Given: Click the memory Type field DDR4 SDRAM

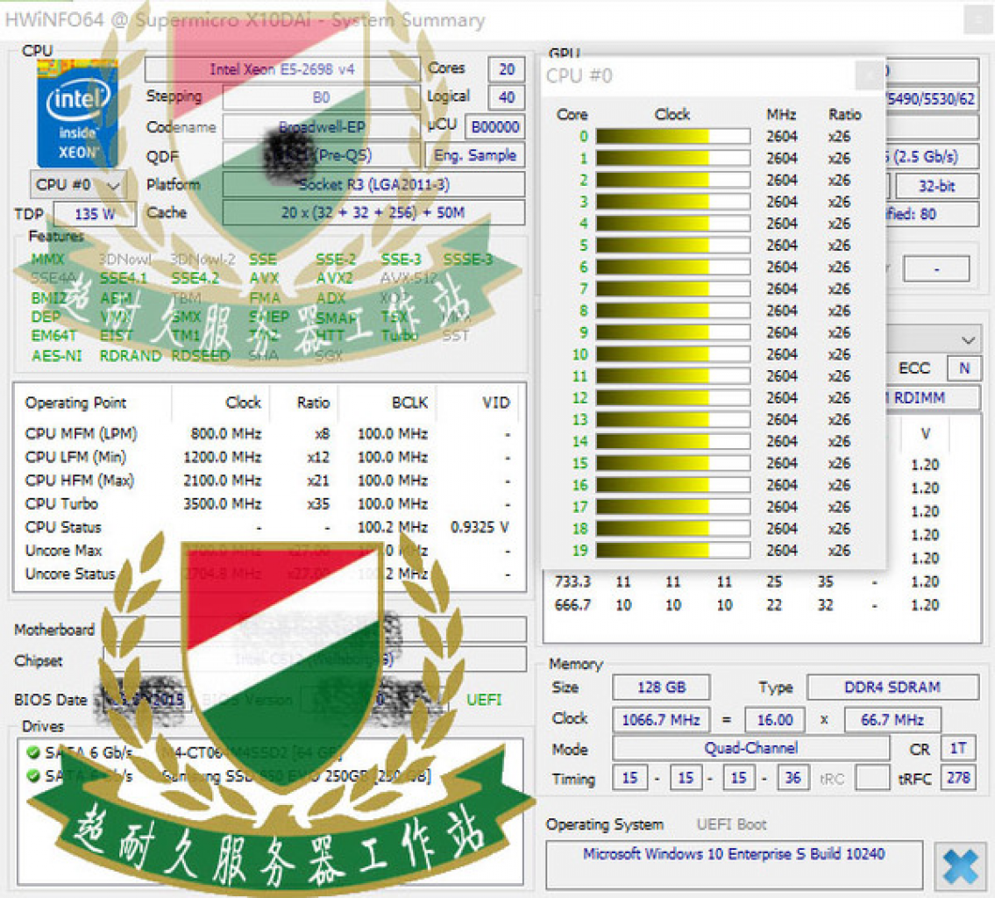Looking at the screenshot, I should pos(892,688).
